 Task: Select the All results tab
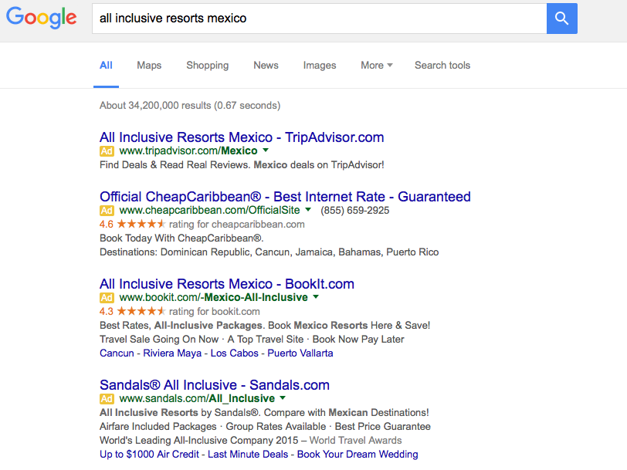pyautogui.click(x=106, y=65)
